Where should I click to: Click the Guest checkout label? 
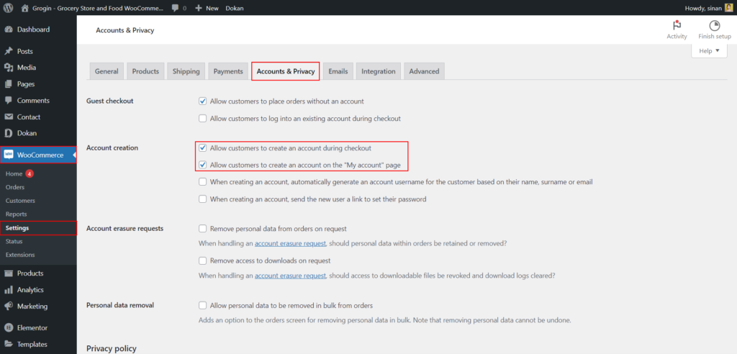tap(110, 101)
